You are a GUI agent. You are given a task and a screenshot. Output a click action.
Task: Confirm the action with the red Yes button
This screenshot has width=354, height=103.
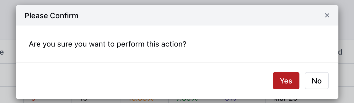[286, 81]
